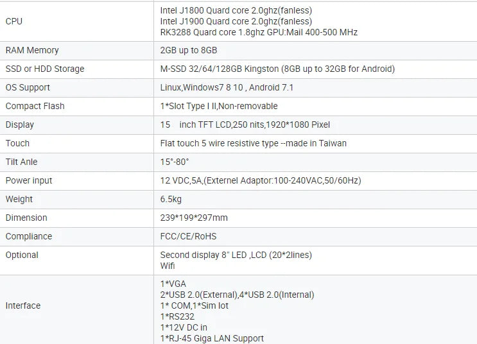Click the Compact Flash label
Screen dimensions: 477x344
35,106
